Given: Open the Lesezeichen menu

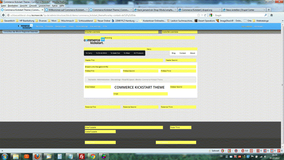Looking at the screenshot, I should click(45, 6).
